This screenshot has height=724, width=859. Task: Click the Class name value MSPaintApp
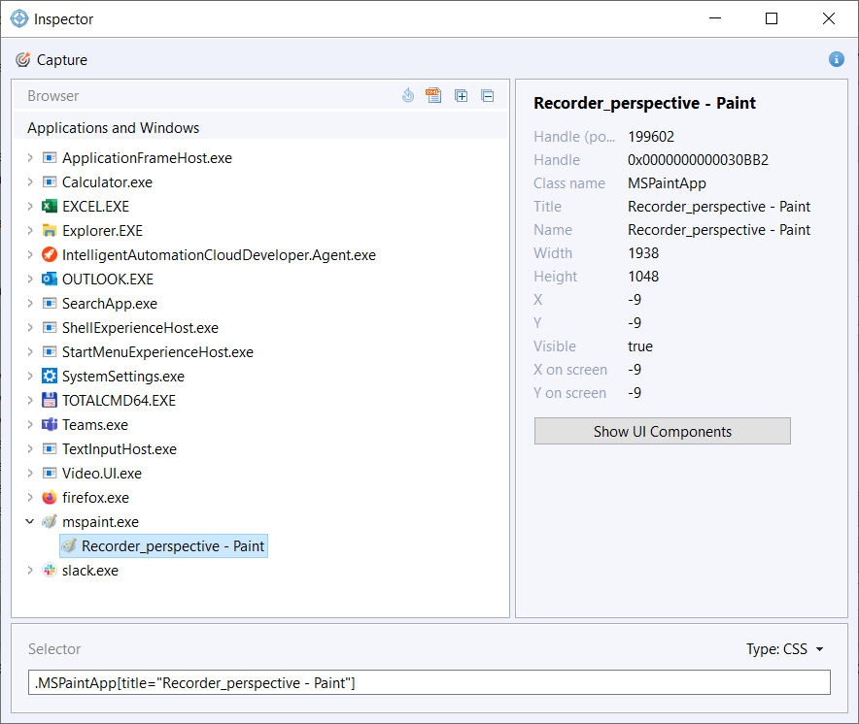(667, 183)
